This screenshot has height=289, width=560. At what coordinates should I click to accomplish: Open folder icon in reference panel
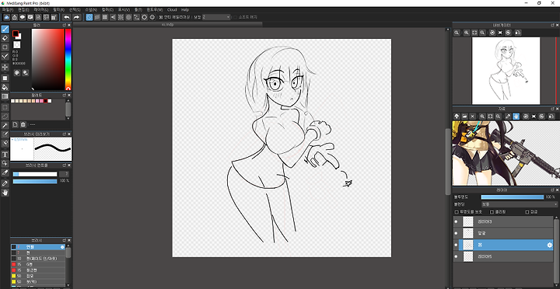(x=464, y=117)
